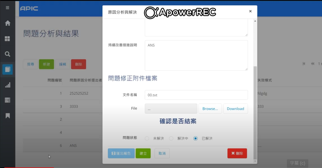Click the 匯出報告 export report button
This screenshot has height=168, width=322.
tap(121, 153)
